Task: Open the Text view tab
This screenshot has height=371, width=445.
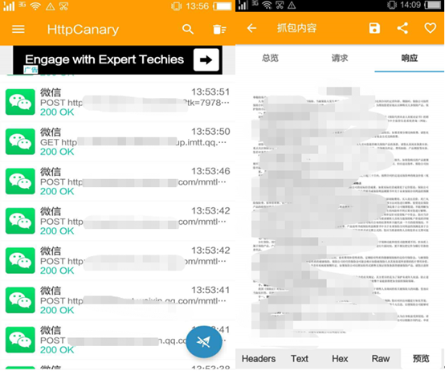Action: click(300, 358)
